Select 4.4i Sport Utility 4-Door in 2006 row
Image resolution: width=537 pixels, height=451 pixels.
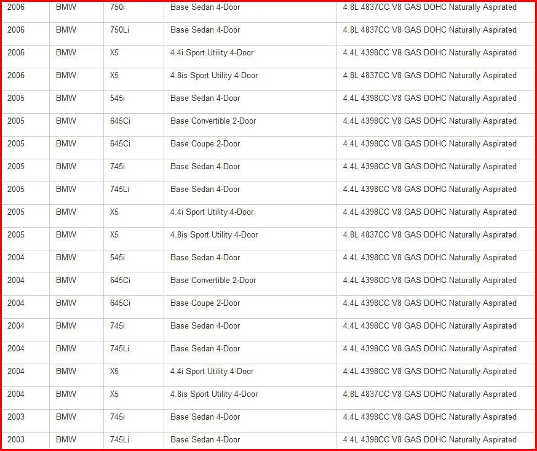point(212,53)
